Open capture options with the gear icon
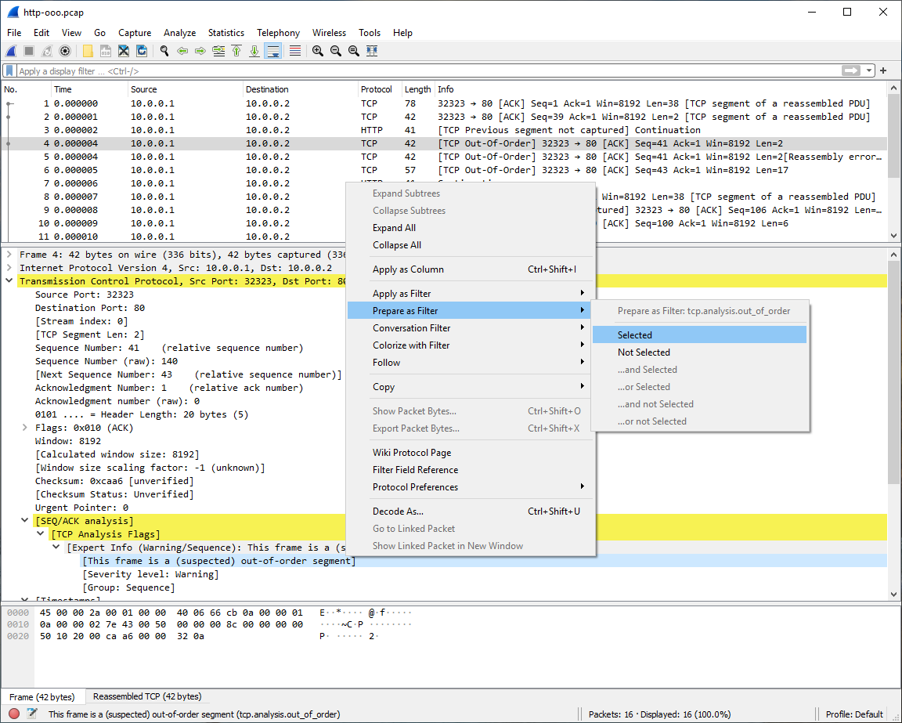Viewport: 902px width, 723px height. click(64, 50)
